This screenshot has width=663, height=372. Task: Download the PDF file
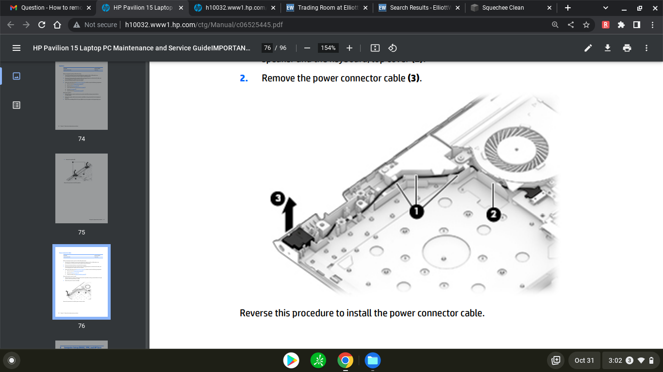point(607,48)
